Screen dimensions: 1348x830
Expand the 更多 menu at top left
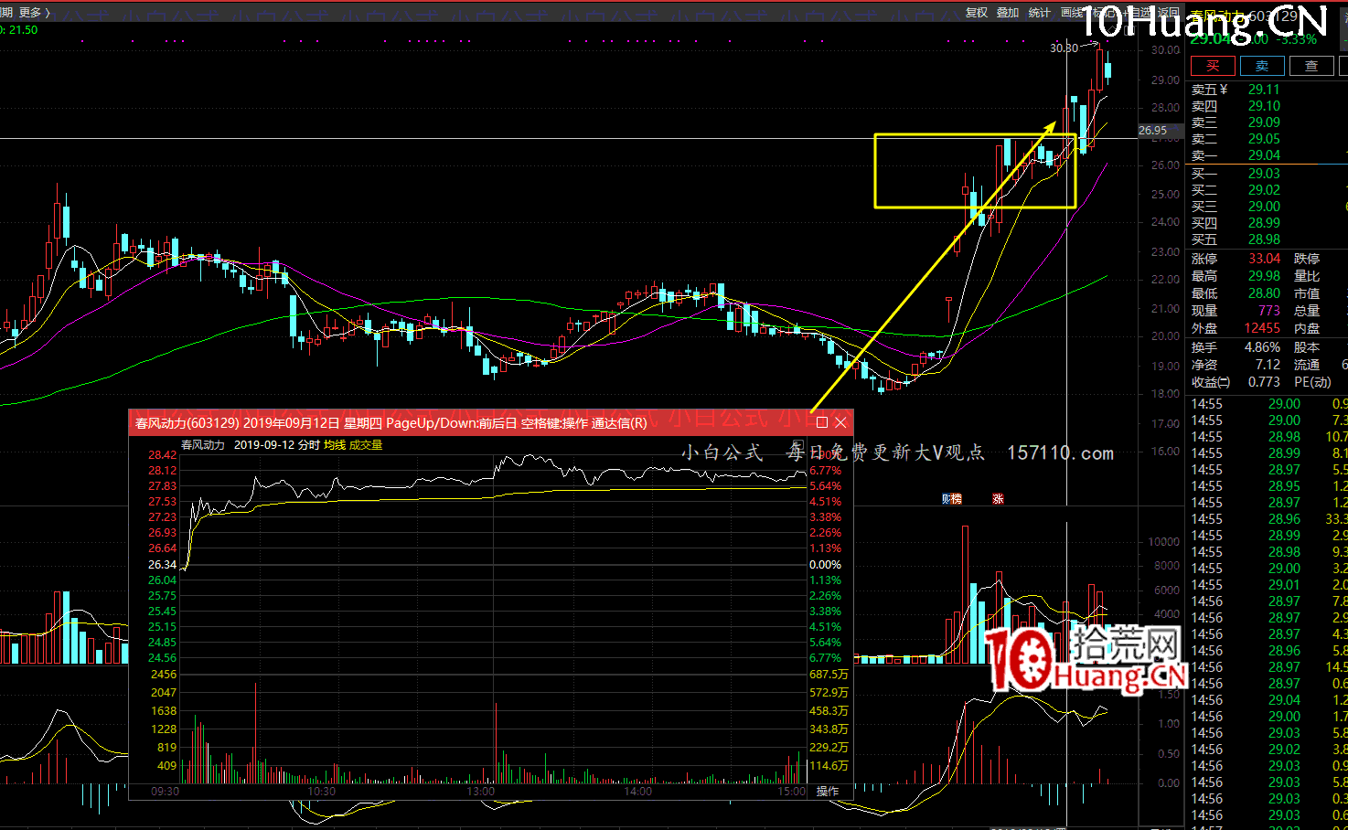pos(35,13)
